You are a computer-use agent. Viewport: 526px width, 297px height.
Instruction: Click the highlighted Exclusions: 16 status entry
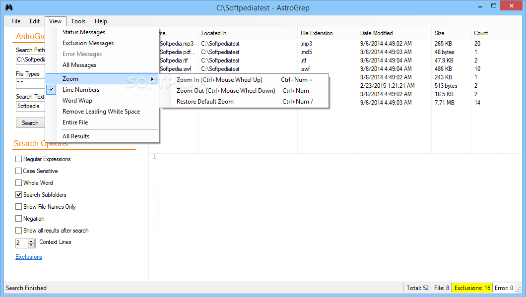(x=472, y=288)
